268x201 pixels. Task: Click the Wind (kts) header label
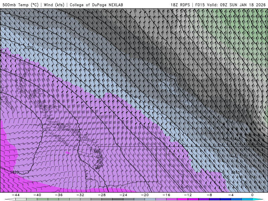[x=54, y=5]
